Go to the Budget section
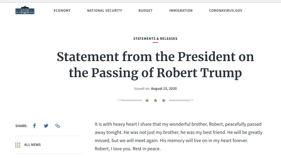The width and height of the screenshot is (281, 159). pos(146,11)
